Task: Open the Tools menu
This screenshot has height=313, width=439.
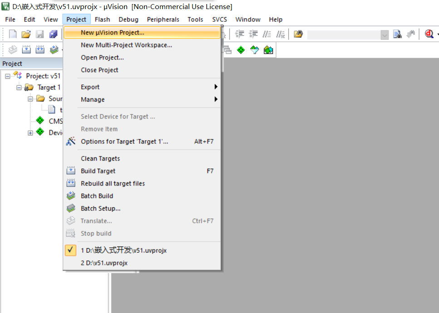Action: [x=195, y=20]
